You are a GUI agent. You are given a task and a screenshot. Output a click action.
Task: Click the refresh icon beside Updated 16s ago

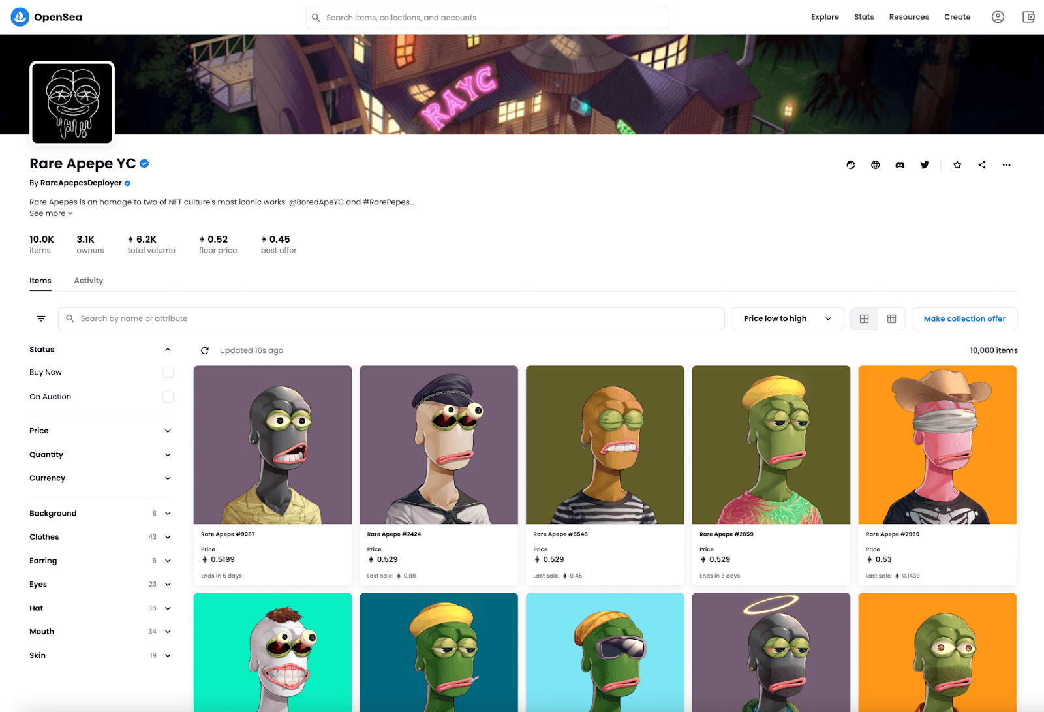(205, 350)
